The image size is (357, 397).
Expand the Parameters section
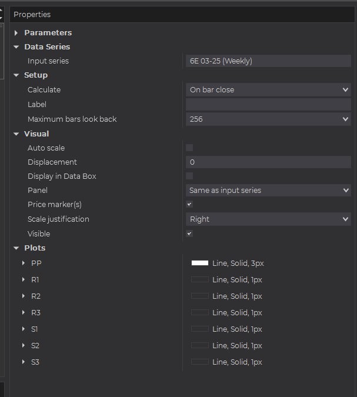coord(16,33)
